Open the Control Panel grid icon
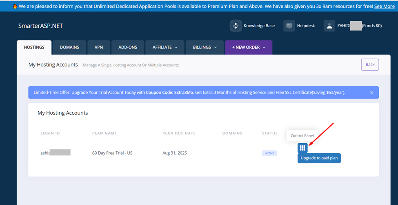The image size is (398, 205). [302, 148]
